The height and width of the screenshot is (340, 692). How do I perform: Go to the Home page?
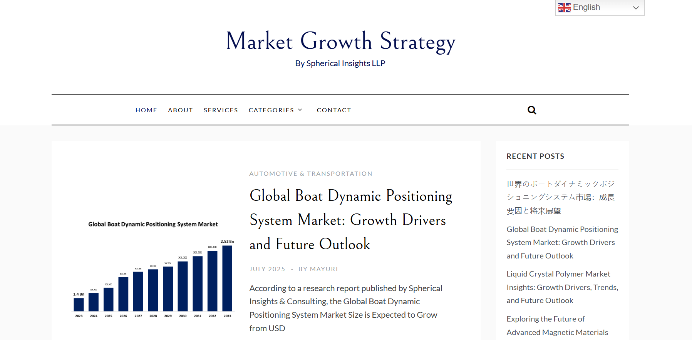(146, 110)
